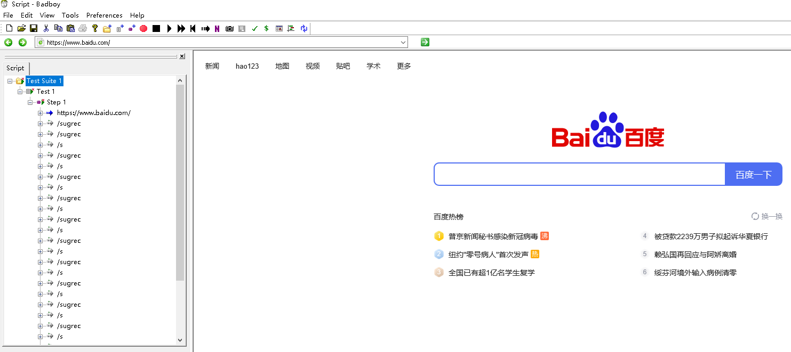Click the 百度一下 search button

click(x=754, y=175)
